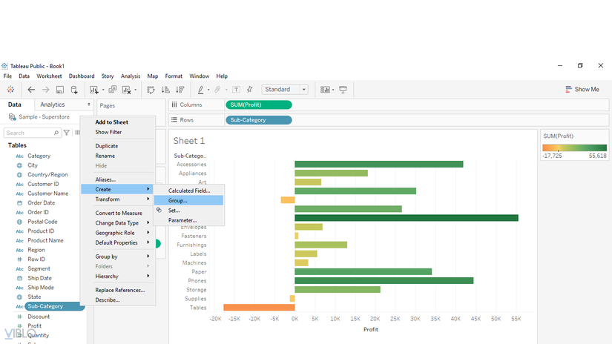Click the SUM(Profit) pill on Columns

point(258,105)
